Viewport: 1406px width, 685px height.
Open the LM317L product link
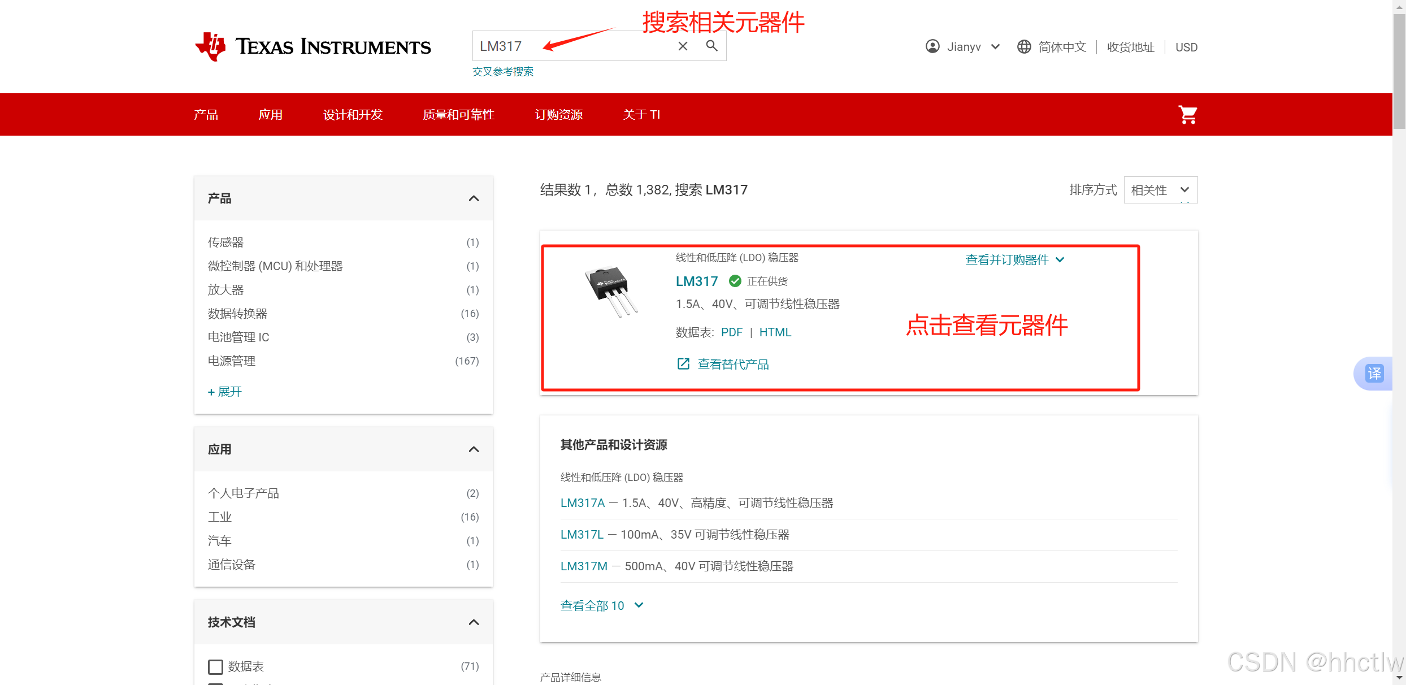click(x=582, y=535)
